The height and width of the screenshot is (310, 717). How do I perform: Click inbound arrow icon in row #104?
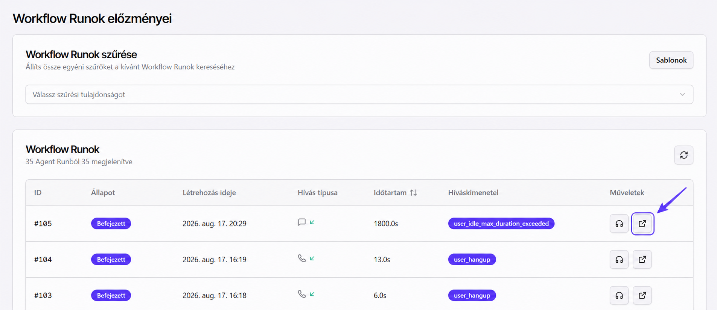[x=312, y=259]
